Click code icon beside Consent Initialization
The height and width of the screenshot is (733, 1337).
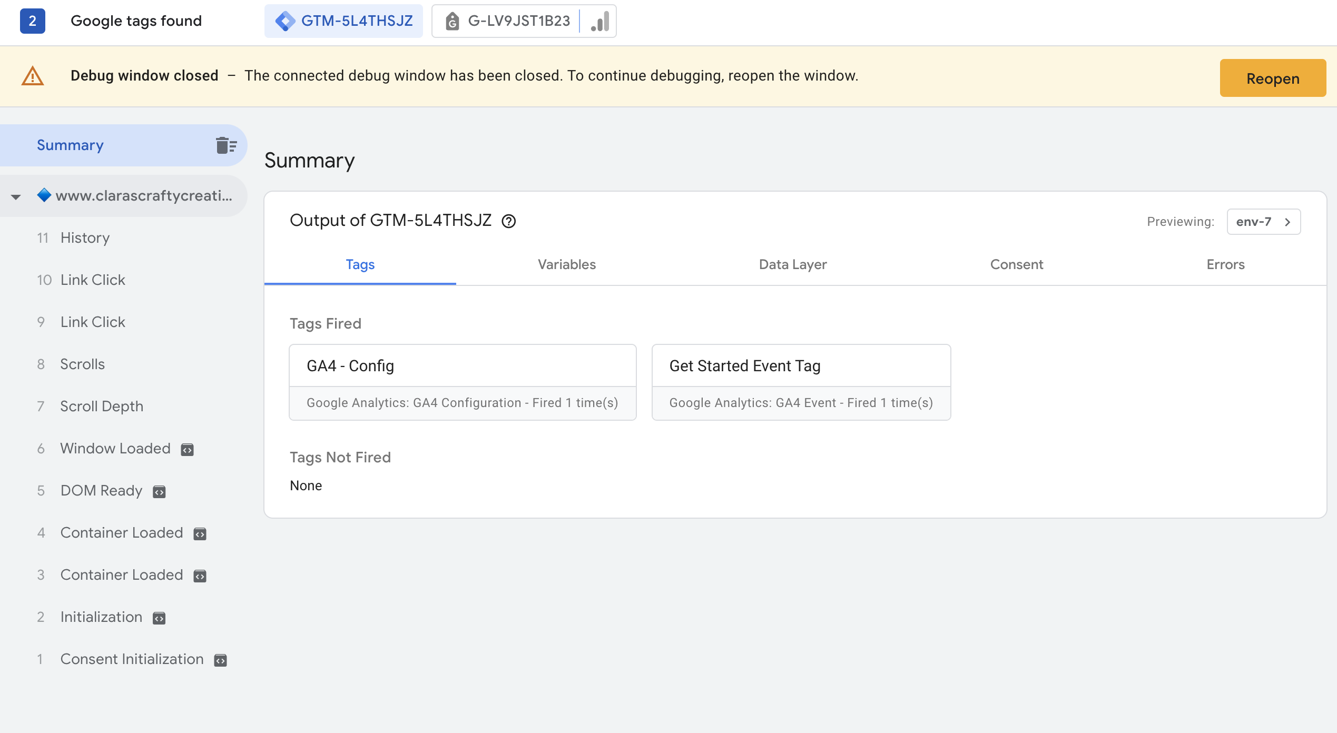point(220,660)
